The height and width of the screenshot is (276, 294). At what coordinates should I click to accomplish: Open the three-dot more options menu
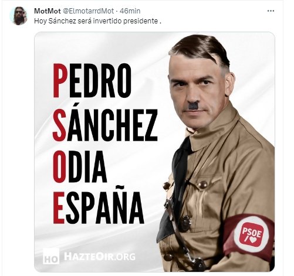[x=271, y=11]
